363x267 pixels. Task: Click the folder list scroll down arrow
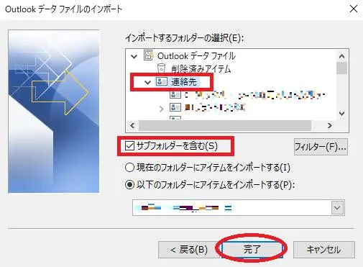pyautogui.click(x=341, y=113)
